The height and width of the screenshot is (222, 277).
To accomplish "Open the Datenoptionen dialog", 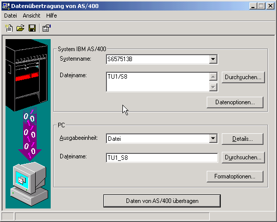I will pos(235,102).
